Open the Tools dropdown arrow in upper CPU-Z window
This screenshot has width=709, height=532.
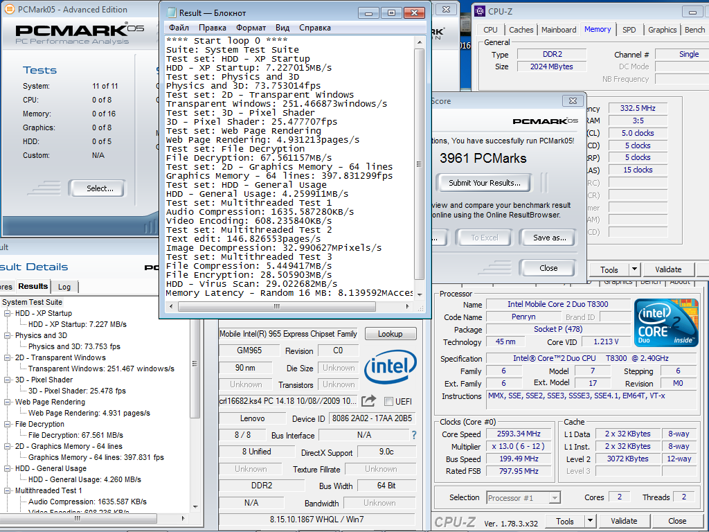634,269
